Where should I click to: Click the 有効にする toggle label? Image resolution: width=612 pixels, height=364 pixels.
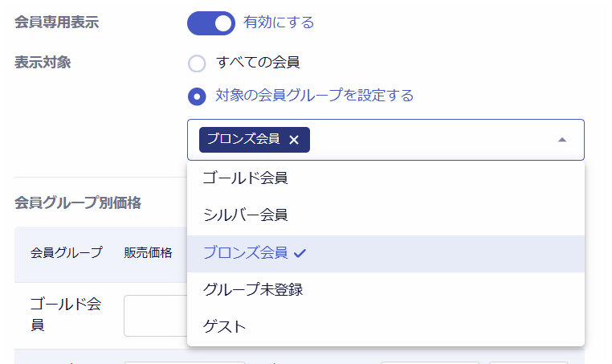pos(279,22)
